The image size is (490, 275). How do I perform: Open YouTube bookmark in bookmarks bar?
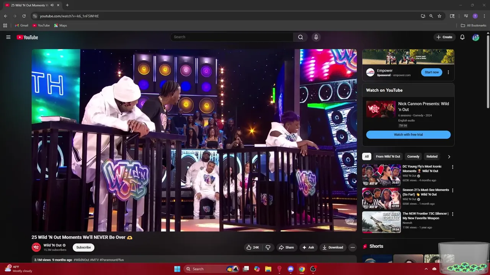coord(41,25)
